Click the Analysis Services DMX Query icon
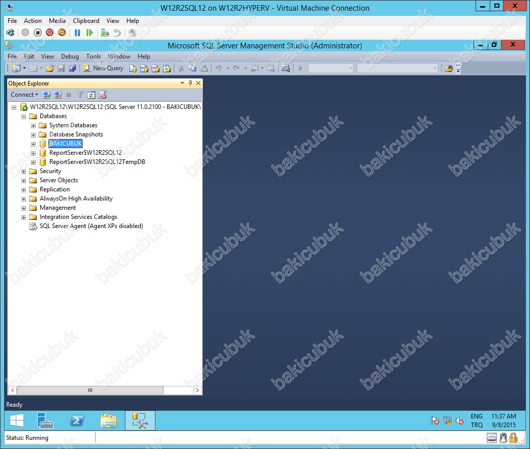Viewport: 530px width, 449px height. pyautogui.click(x=155, y=69)
